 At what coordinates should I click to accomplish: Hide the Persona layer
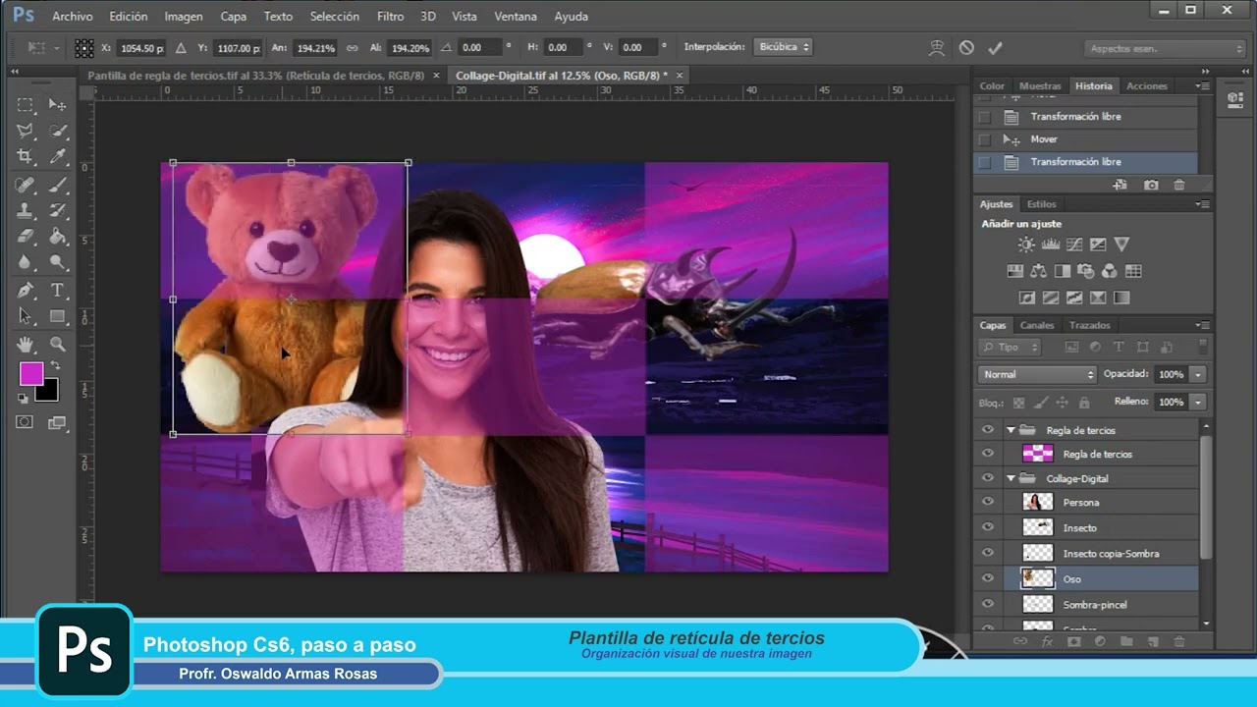click(x=988, y=502)
